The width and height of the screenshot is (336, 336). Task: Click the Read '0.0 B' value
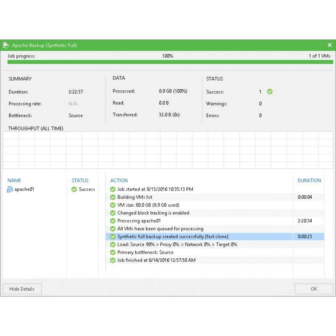(164, 103)
